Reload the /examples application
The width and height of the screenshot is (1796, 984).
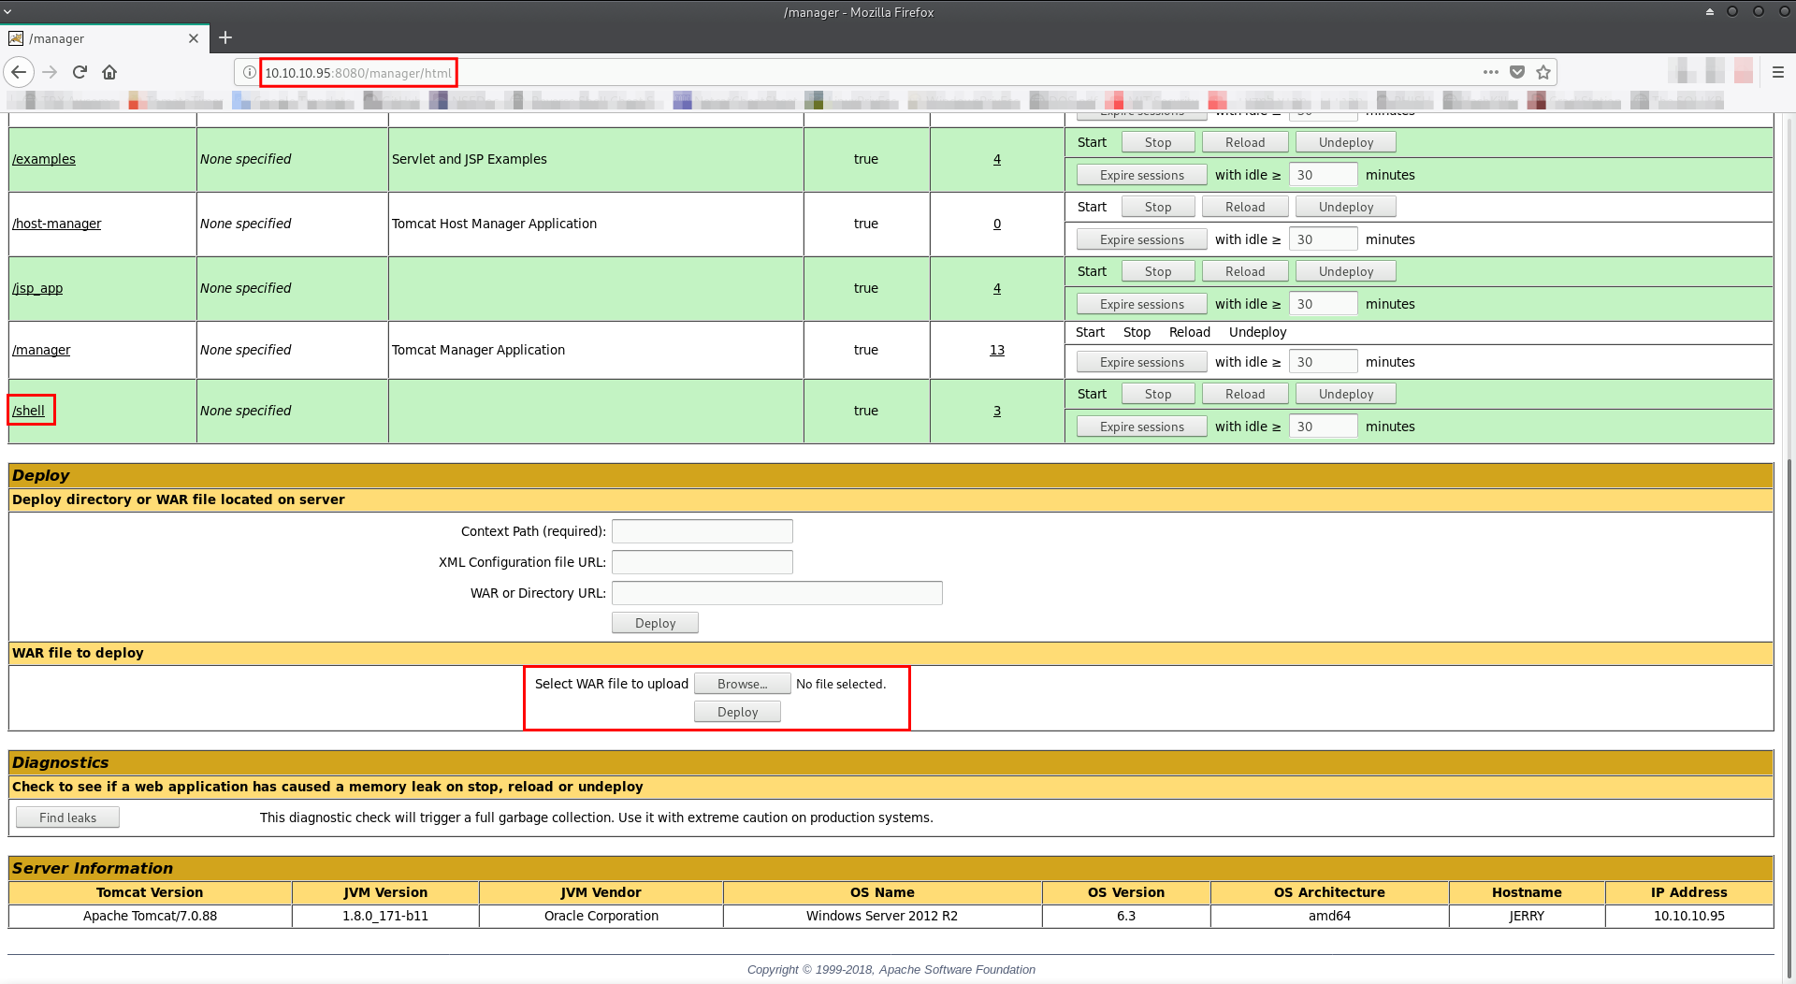(1245, 142)
